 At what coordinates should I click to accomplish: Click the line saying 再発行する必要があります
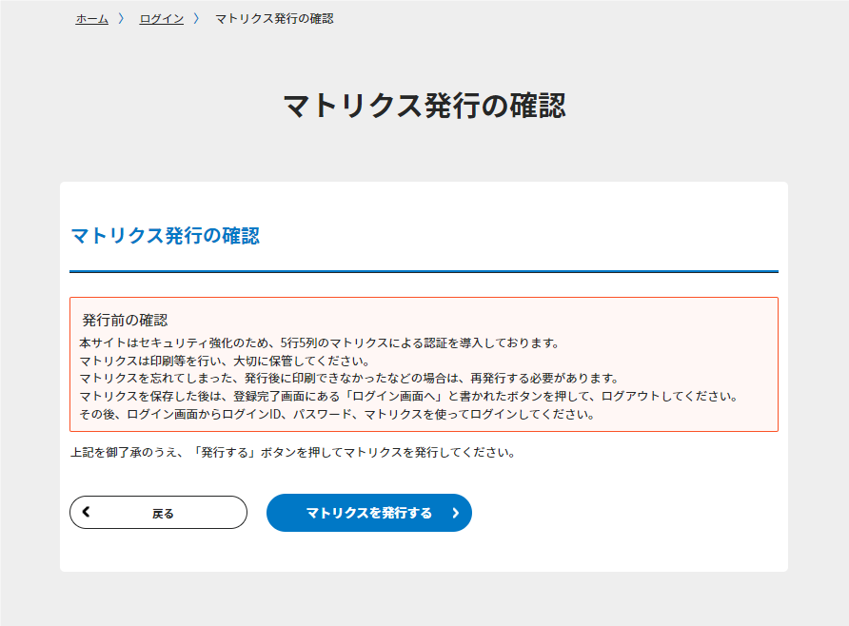coord(348,379)
